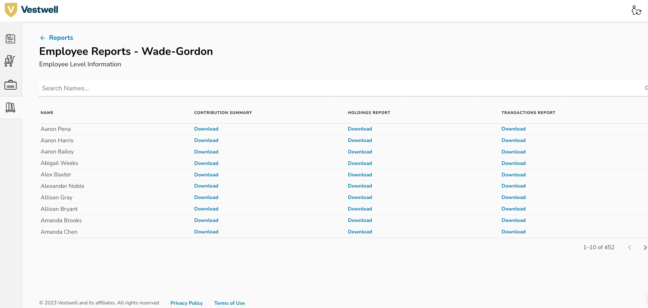Select the name Amanda Brooks
This screenshot has height=308, width=648.
click(61, 221)
